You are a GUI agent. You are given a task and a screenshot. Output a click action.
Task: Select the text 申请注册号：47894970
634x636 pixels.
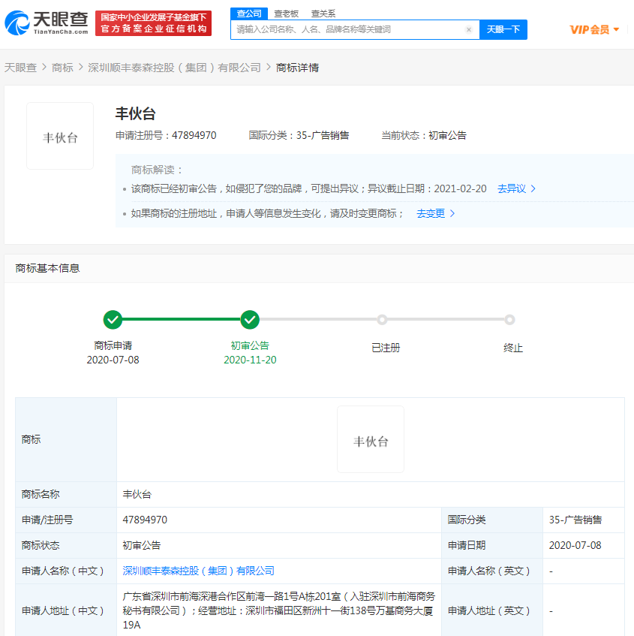[x=166, y=135]
